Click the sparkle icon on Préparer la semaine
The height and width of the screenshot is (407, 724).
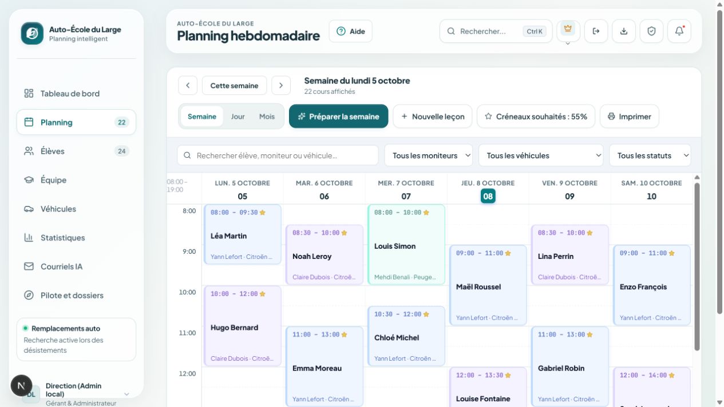[302, 117]
